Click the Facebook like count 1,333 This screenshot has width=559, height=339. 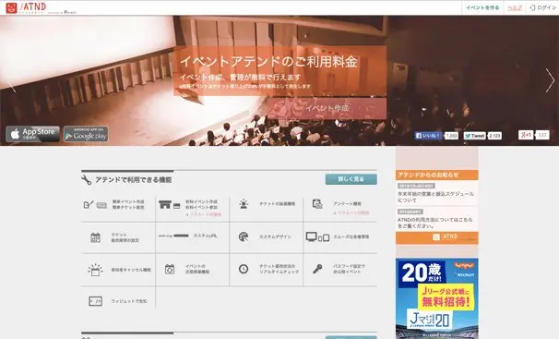click(x=451, y=136)
